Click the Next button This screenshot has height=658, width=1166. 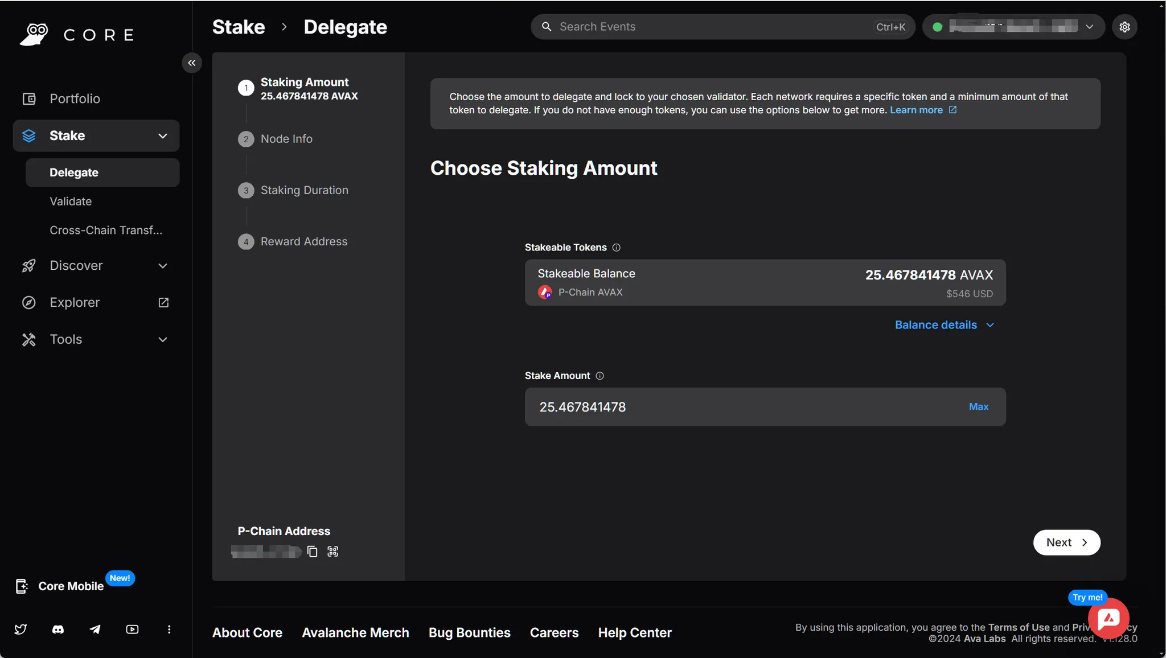click(1066, 542)
